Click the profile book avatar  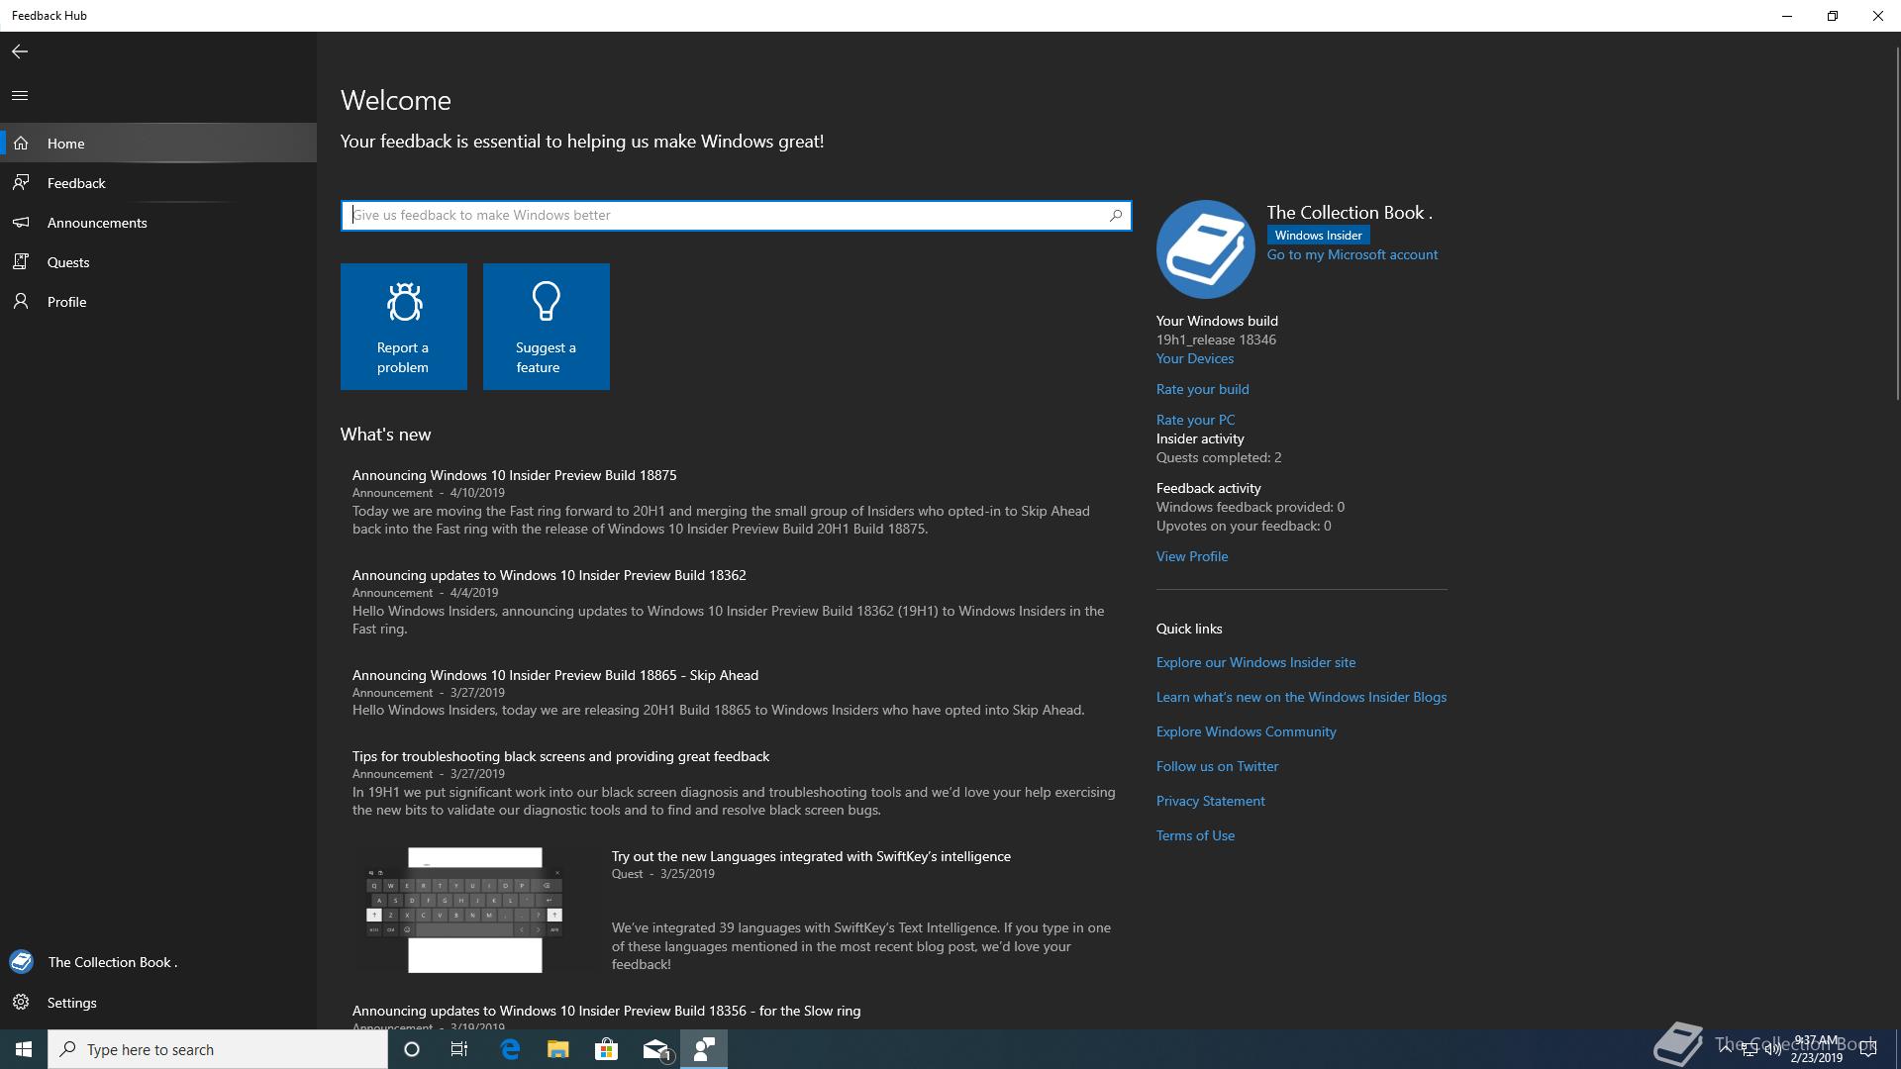1205,249
